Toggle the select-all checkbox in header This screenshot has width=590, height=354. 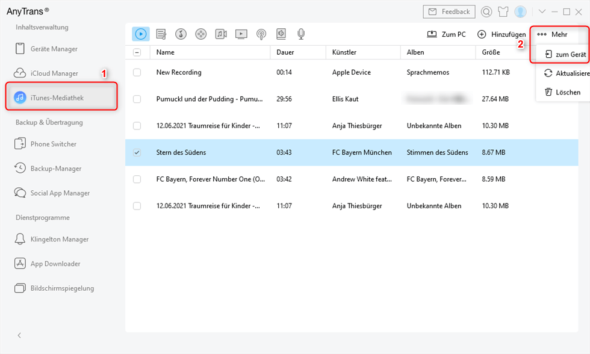click(x=137, y=52)
